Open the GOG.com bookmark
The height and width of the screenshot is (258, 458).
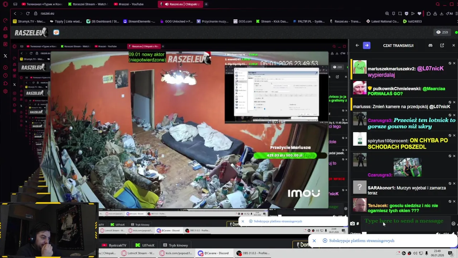coord(243,21)
